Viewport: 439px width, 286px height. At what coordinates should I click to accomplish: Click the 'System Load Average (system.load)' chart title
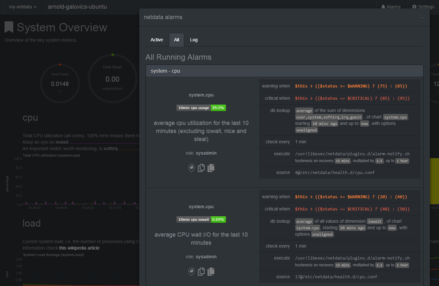click(x=53, y=255)
